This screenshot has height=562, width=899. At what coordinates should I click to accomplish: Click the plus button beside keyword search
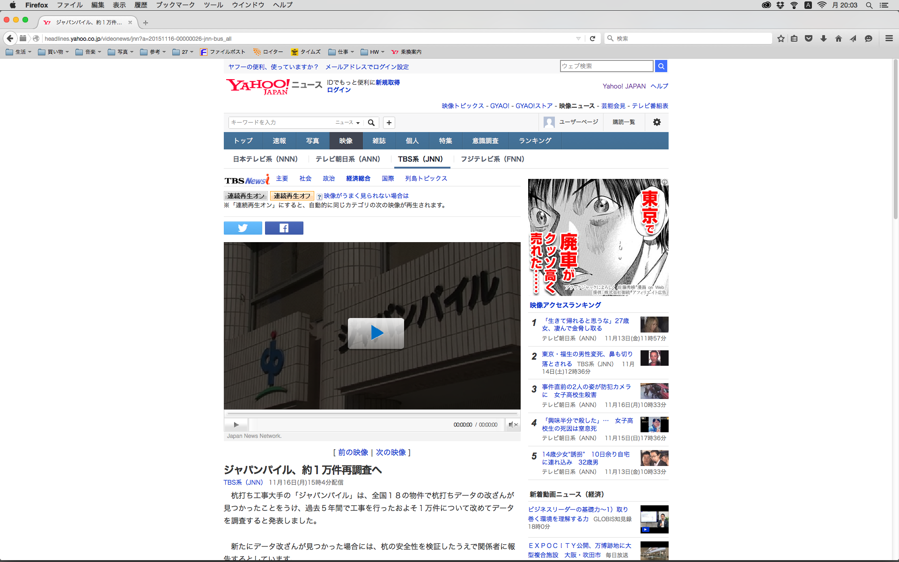(x=389, y=123)
